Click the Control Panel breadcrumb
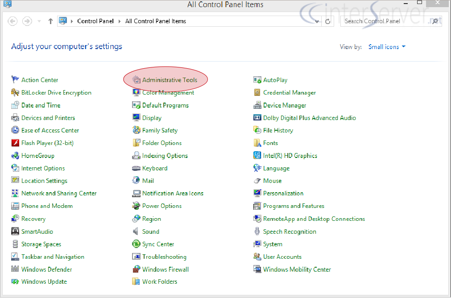 [95, 21]
